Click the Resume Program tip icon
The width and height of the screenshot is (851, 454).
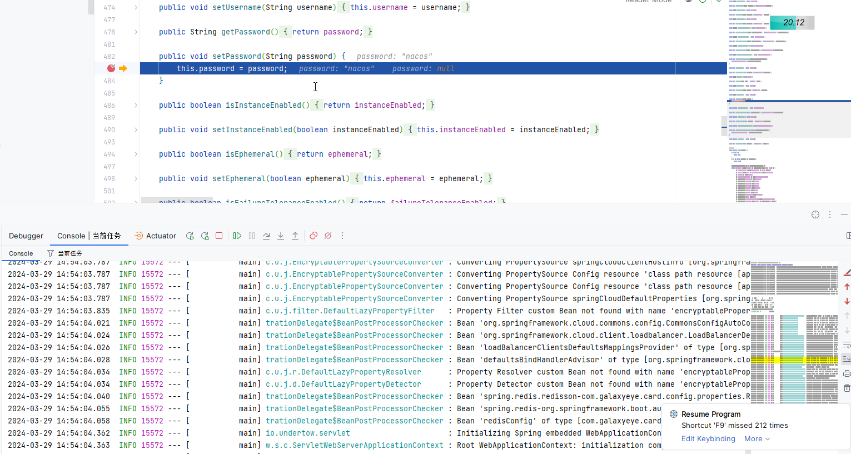point(674,414)
